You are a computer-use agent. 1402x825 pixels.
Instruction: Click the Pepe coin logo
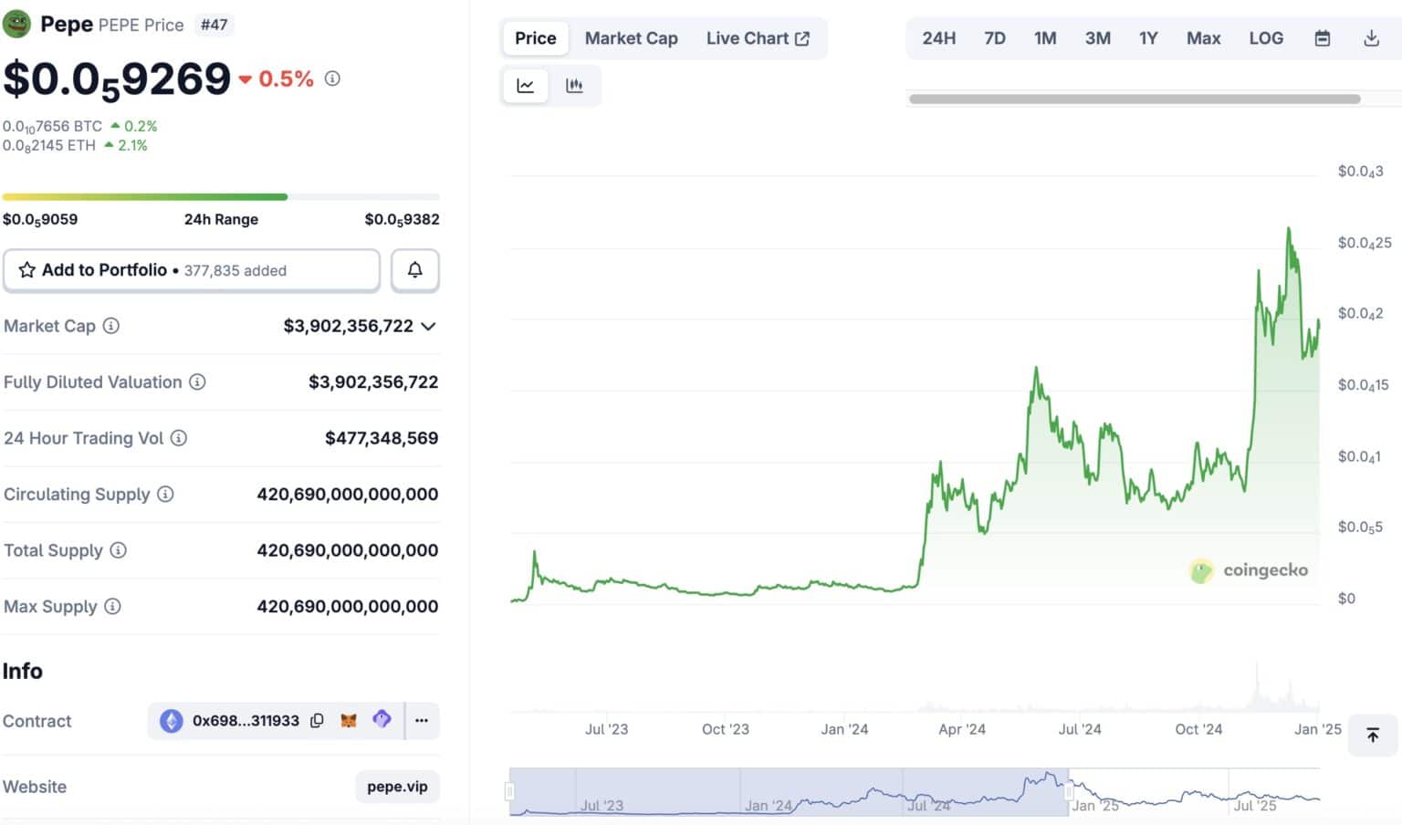click(x=18, y=24)
